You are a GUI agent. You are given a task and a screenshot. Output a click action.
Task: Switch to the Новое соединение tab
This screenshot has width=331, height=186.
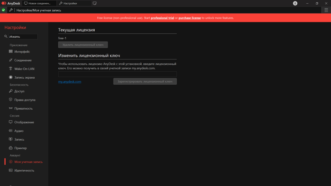39,3
